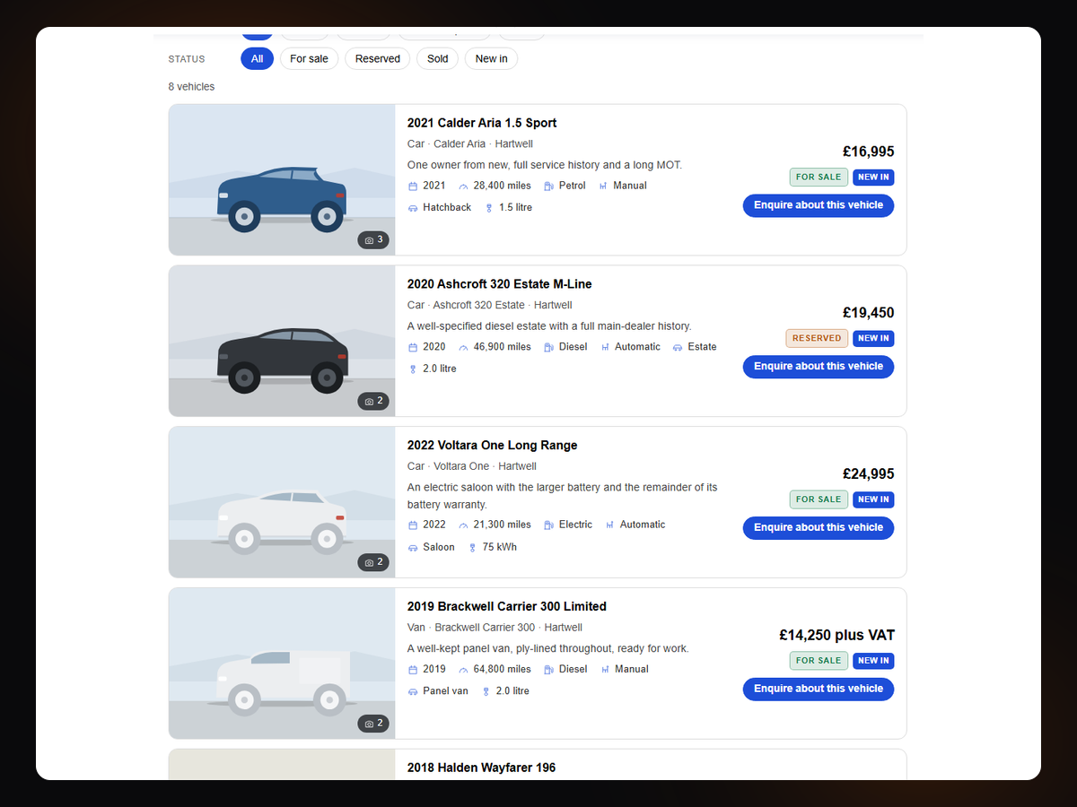Click the £14,250 plus VAT price

(x=836, y=635)
